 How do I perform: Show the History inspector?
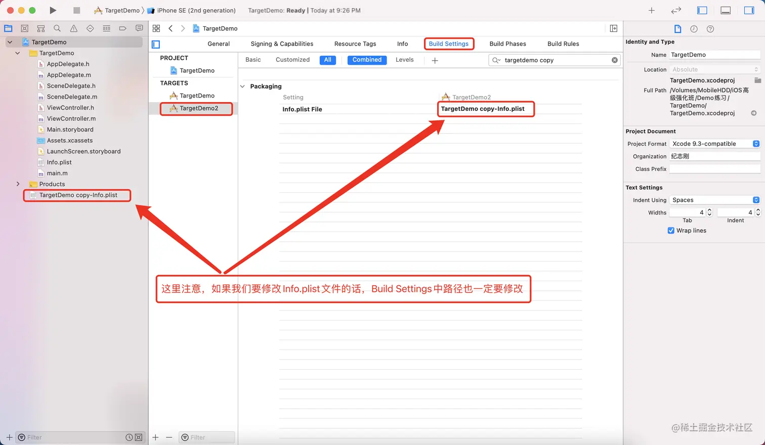point(694,29)
